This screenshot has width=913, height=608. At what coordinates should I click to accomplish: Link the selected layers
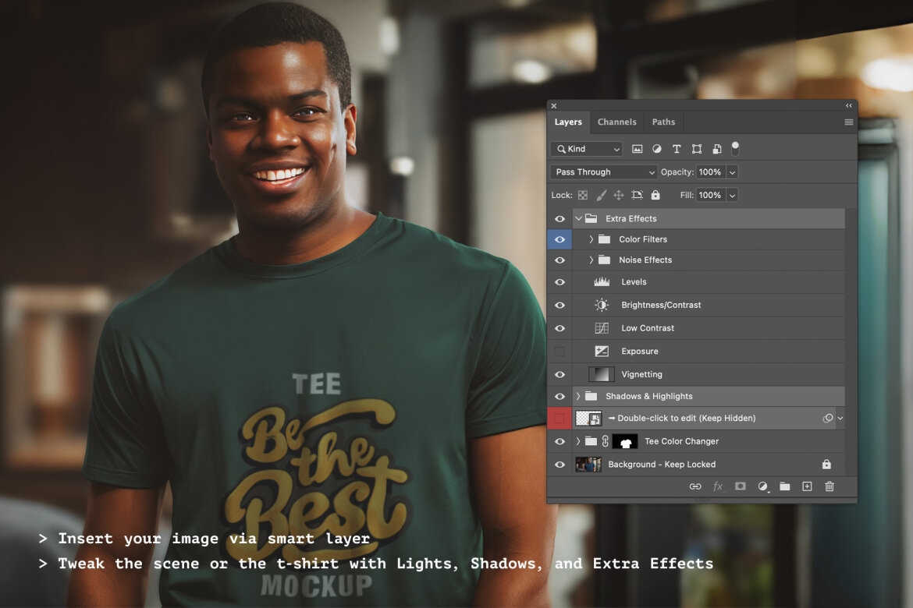(x=695, y=486)
